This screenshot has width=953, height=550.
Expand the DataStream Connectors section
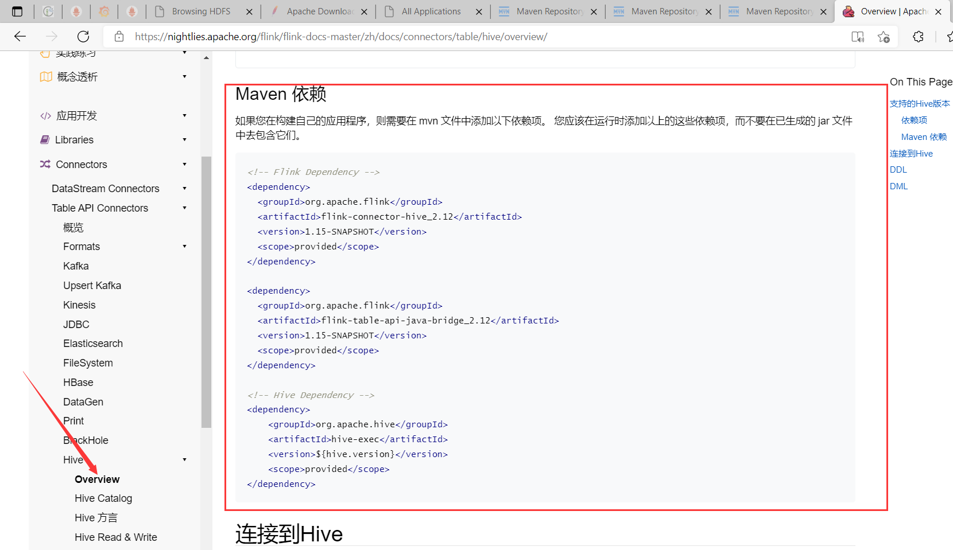(x=184, y=188)
